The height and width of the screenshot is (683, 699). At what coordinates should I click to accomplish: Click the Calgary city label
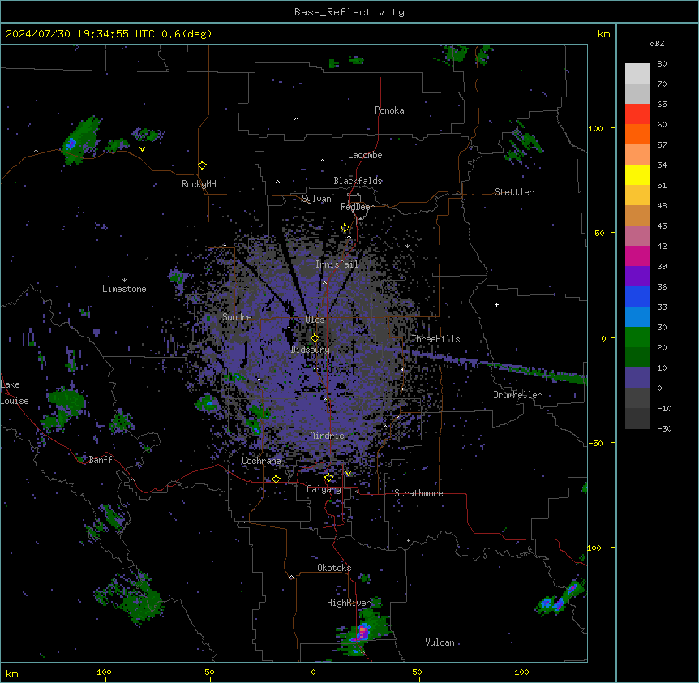[324, 489]
